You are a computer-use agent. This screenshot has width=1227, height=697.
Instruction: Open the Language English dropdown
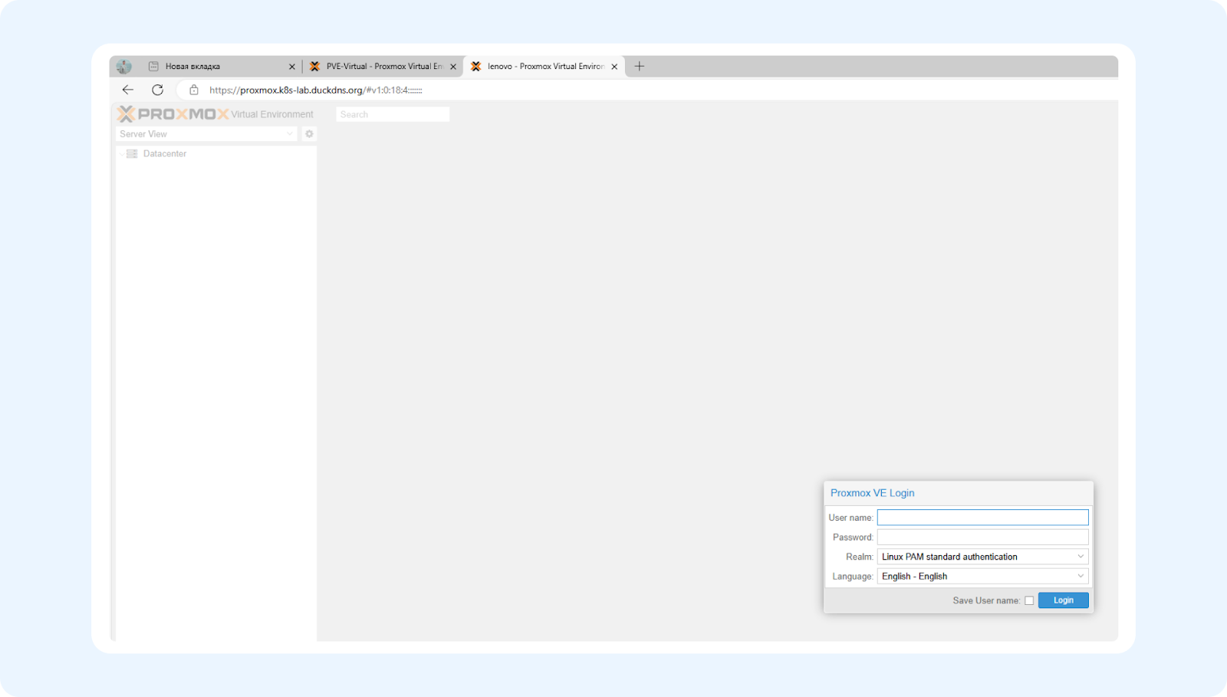(x=982, y=576)
